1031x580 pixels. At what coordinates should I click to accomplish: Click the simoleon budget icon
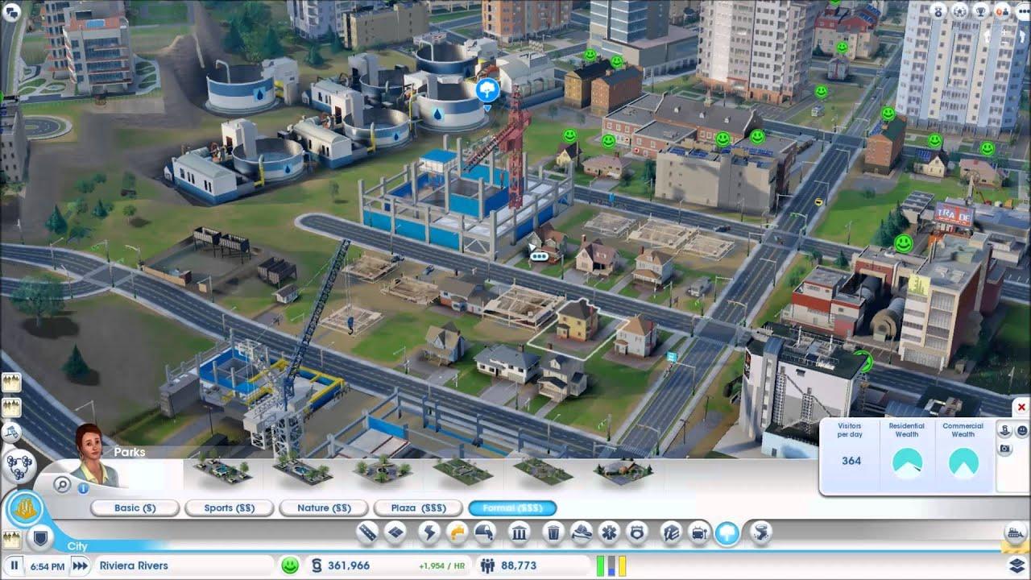[x=317, y=565]
